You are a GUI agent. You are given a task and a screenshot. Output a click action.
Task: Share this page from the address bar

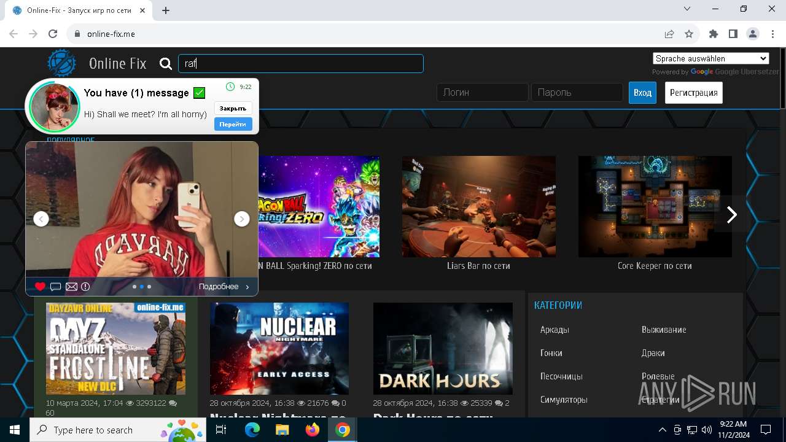tap(669, 34)
